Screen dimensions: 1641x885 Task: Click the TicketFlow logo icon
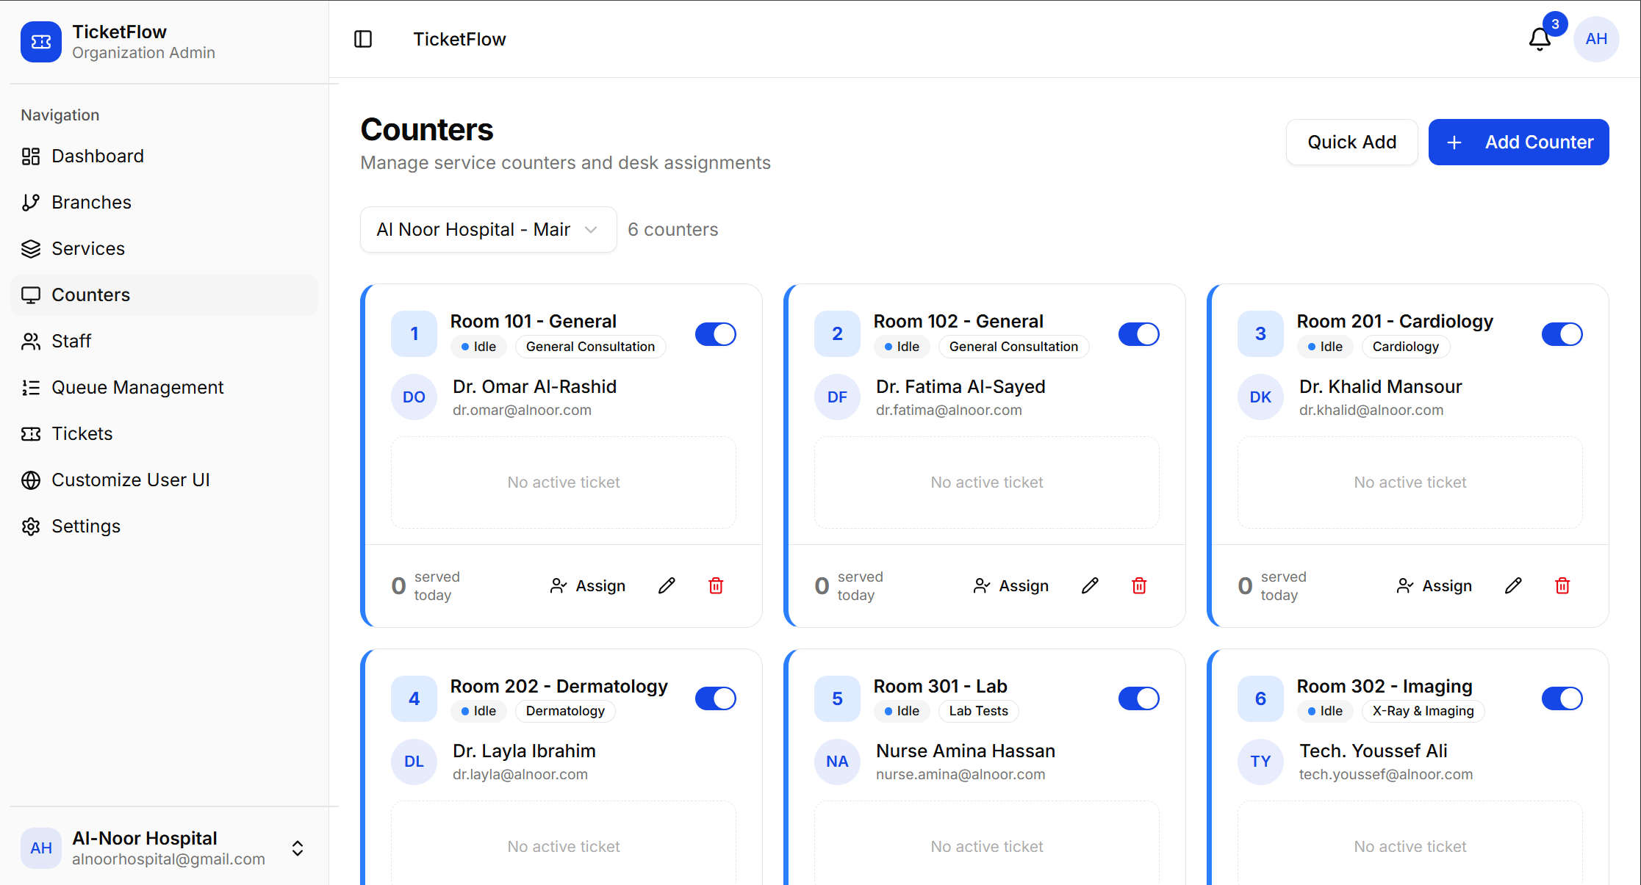[40, 42]
